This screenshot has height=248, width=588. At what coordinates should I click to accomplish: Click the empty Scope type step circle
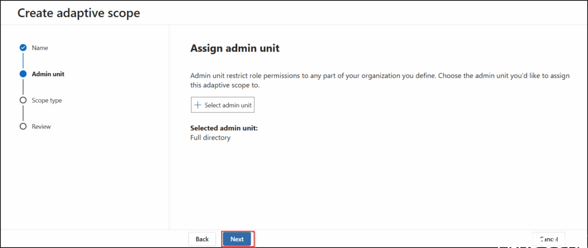pos(23,100)
